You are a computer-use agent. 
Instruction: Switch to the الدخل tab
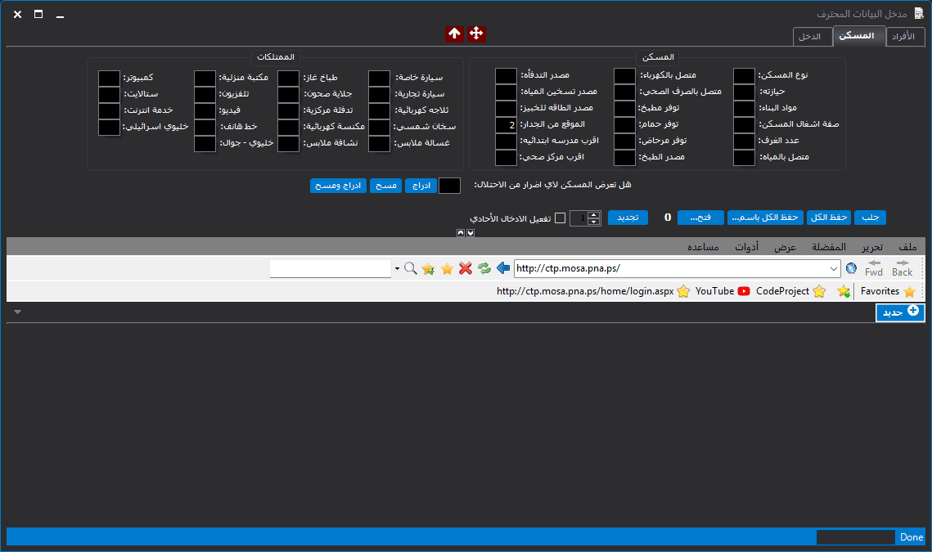pos(812,36)
